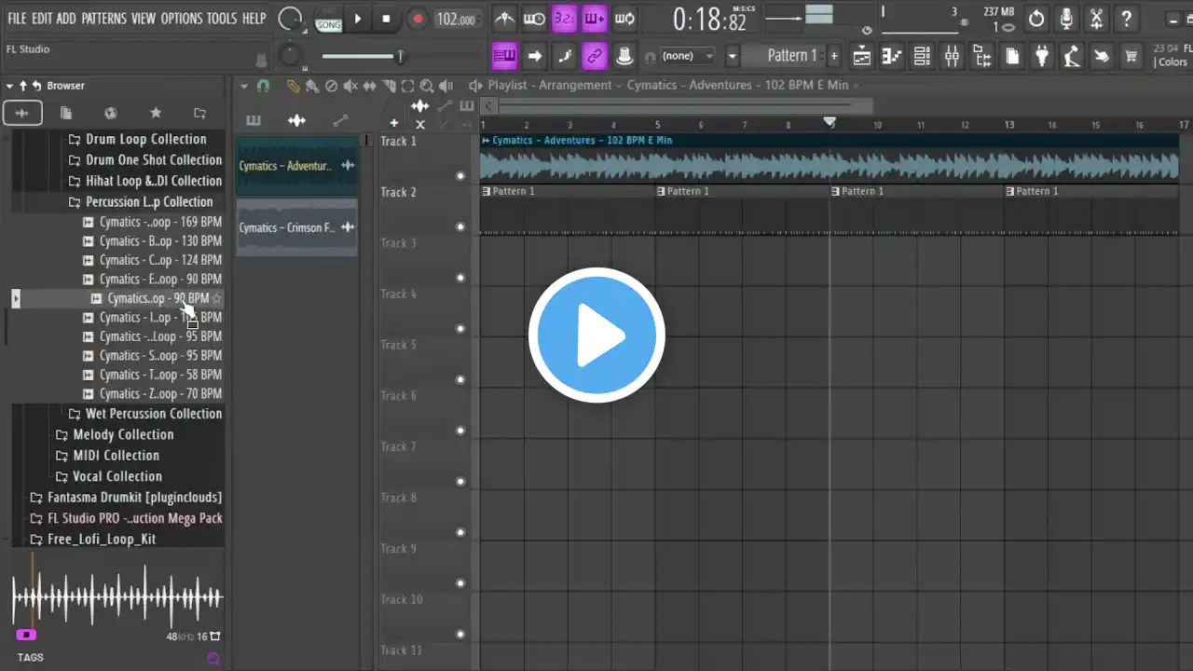Open the OPTIONS menu

[x=181, y=19]
